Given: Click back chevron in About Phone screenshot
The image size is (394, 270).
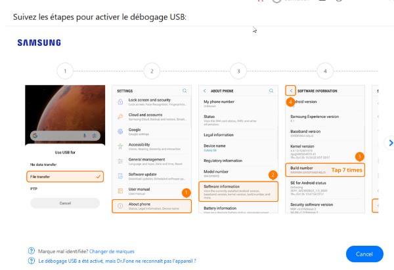Looking at the screenshot, I should (x=204, y=90).
